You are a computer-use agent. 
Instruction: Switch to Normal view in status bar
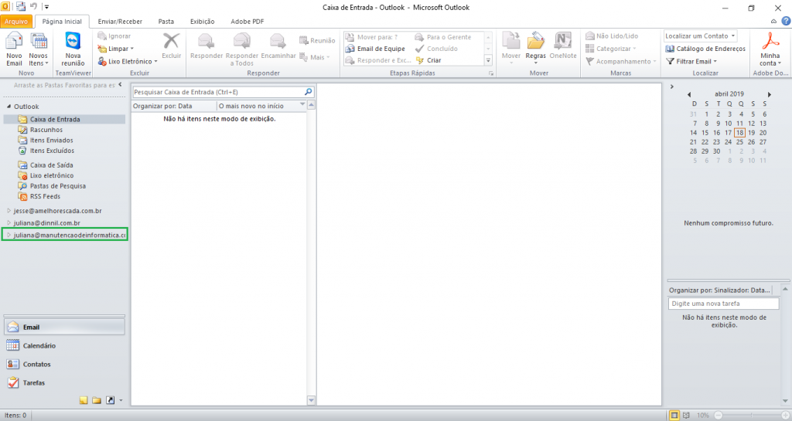tap(674, 416)
